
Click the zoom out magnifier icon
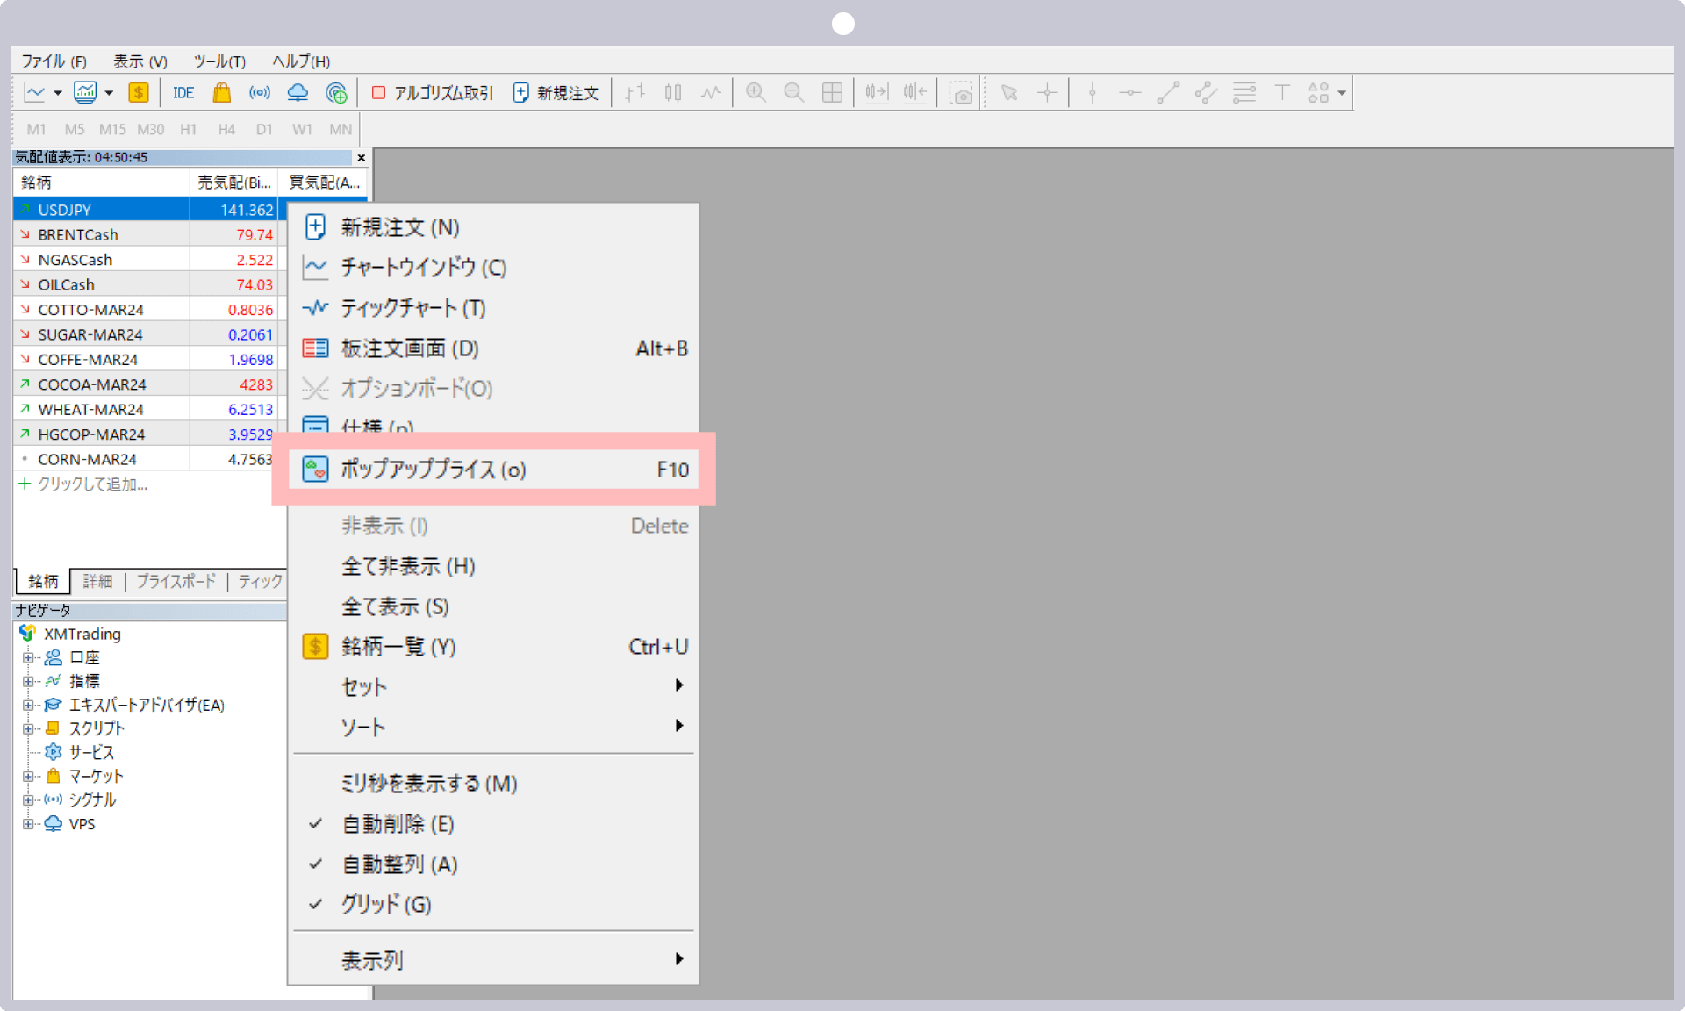tap(794, 92)
